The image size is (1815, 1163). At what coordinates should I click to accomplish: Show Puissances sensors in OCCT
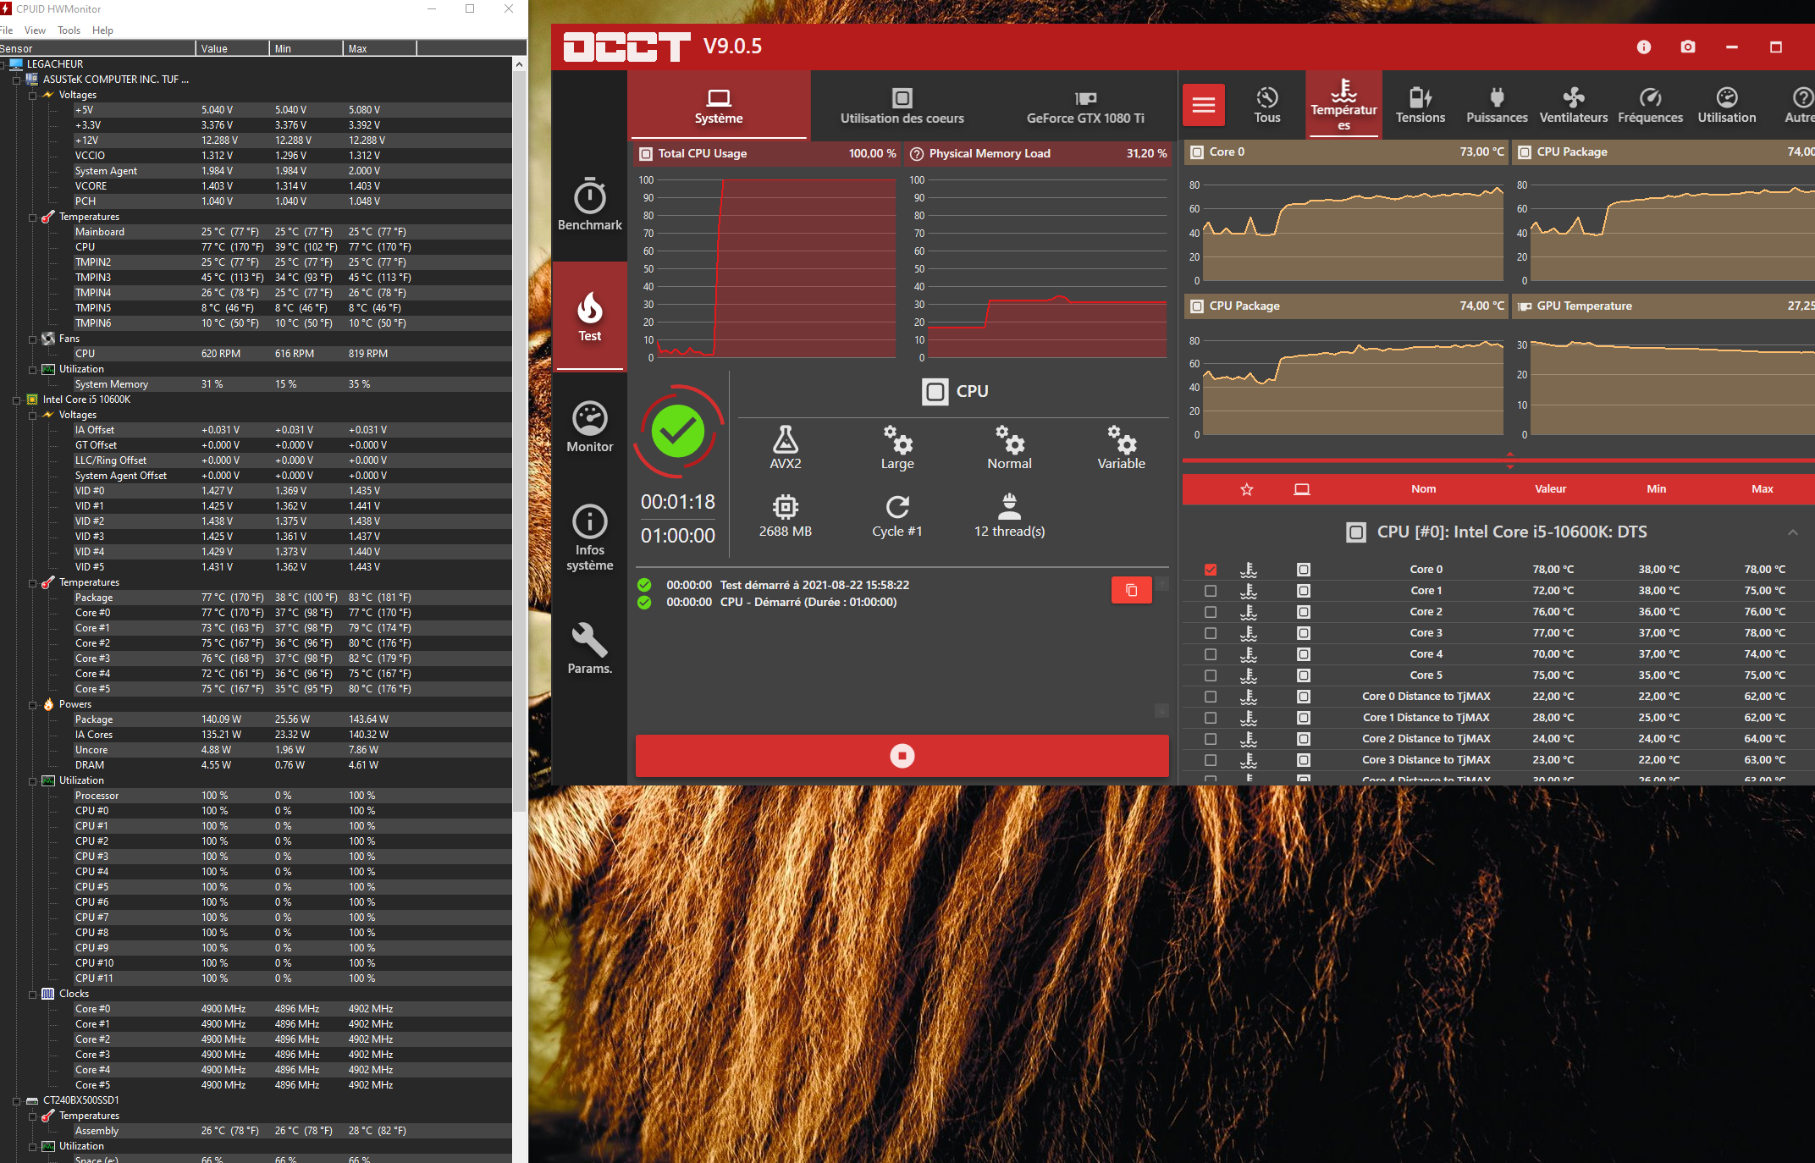[x=1497, y=106]
